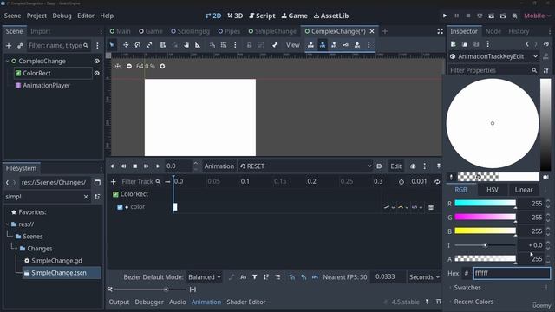The image size is (555, 312).
Task: Toggle smart snap in viewport toolbar
Action: coord(212,45)
